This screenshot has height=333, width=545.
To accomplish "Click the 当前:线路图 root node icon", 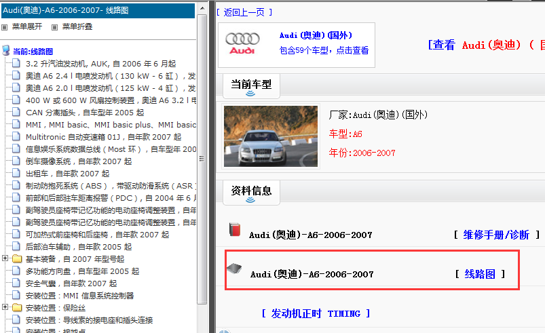I will pos(6,50).
